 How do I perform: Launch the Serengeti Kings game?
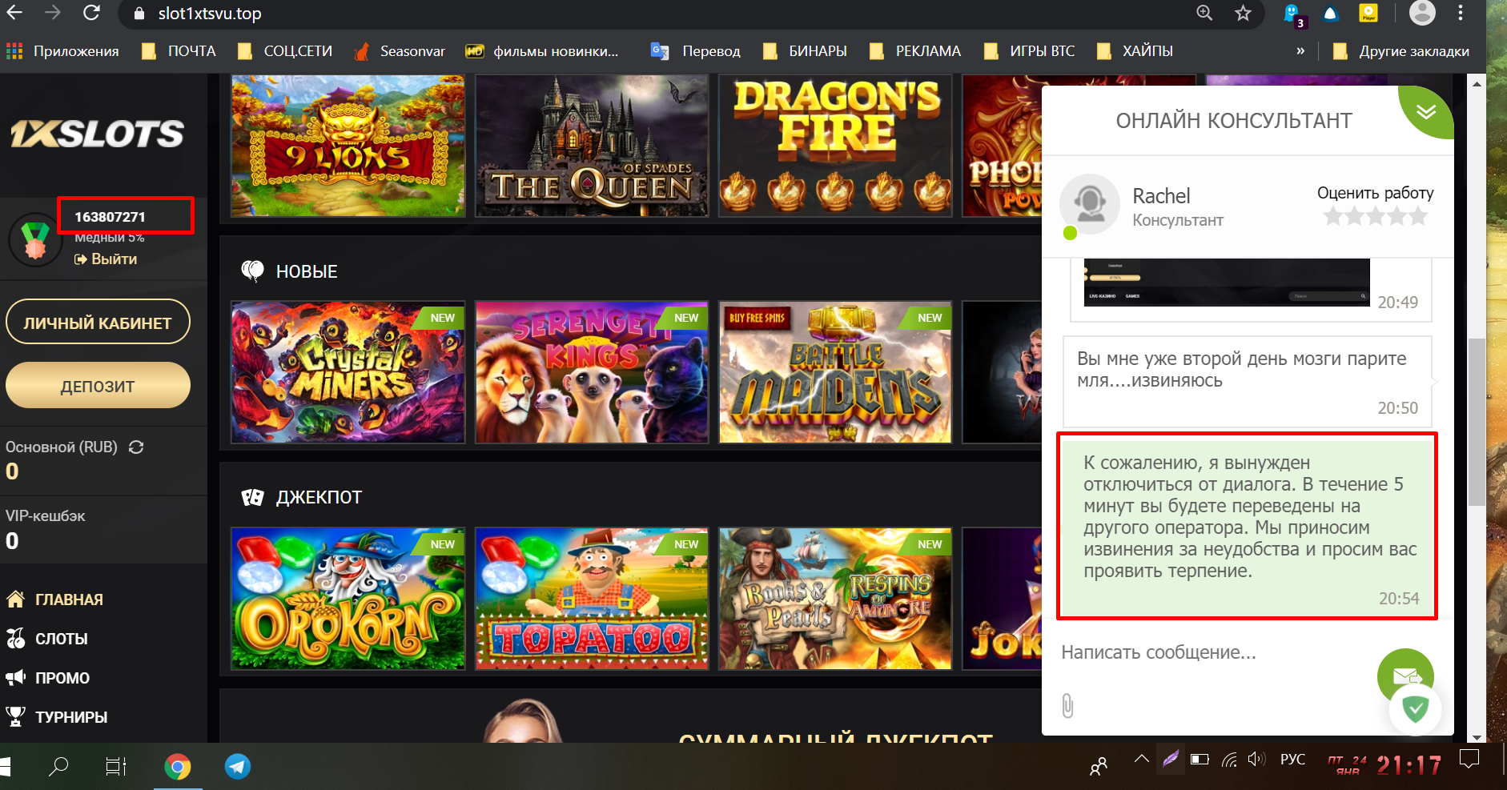(x=592, y=372)
